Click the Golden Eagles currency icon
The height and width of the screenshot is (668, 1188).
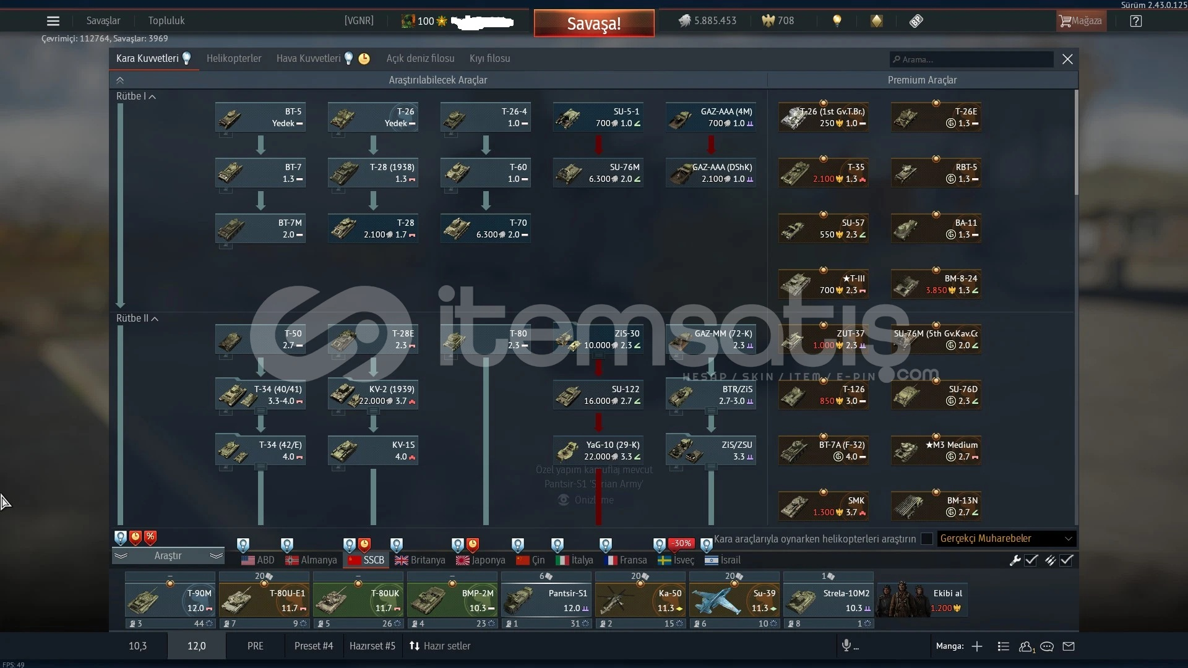768,21
